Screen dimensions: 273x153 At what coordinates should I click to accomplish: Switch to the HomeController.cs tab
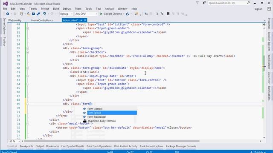click(x=42, y=20)
